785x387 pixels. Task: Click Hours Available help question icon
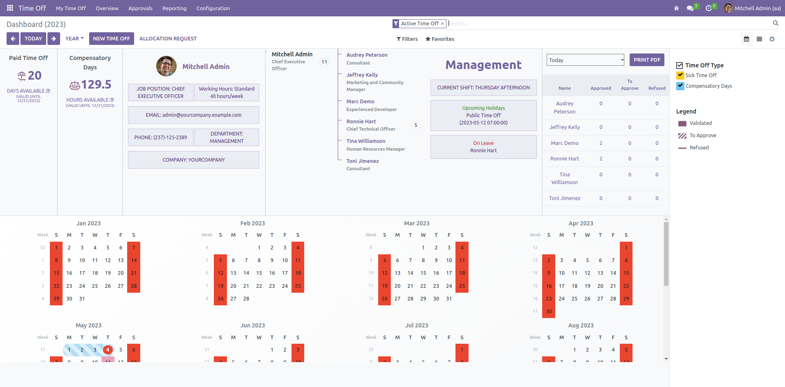pos(112,100)
